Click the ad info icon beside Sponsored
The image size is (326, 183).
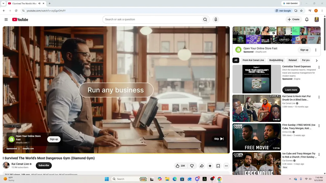[x=19, y=149]
